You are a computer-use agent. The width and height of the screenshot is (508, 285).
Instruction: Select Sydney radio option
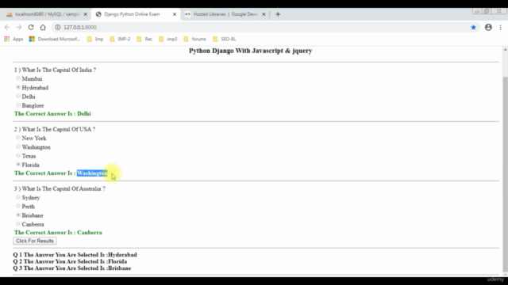18,197
